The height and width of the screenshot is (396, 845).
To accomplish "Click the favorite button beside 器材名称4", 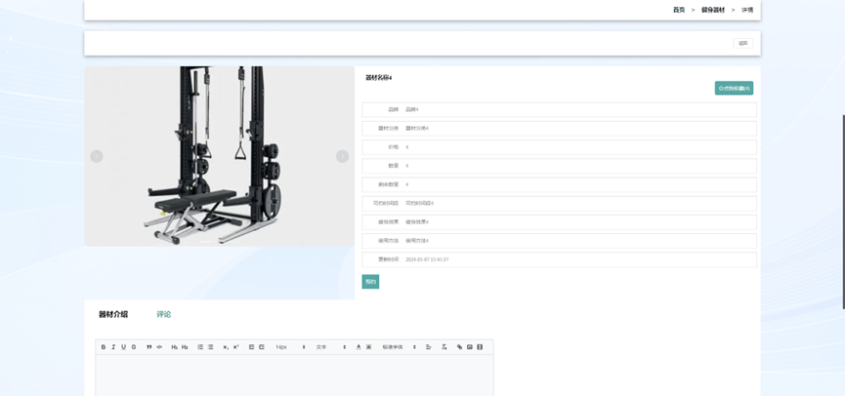I will point(734,88).
